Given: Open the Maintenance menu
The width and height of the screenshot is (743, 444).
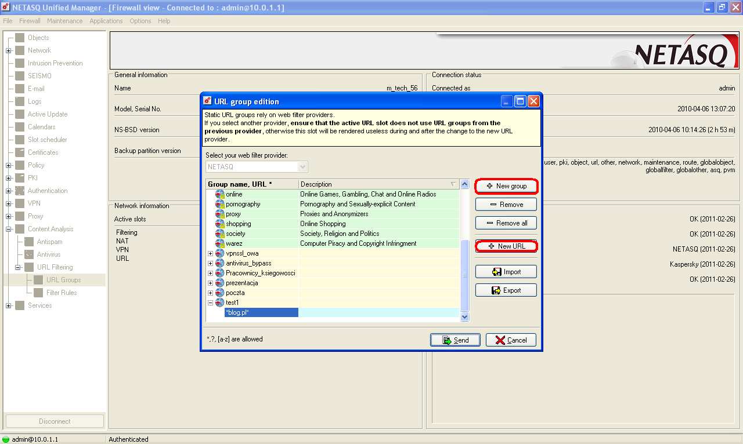Looking at the screenshot, I should 65,21.
